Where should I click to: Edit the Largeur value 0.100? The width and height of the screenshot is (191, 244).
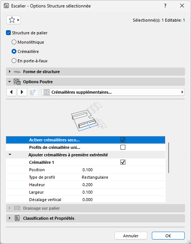pos(87,192)
